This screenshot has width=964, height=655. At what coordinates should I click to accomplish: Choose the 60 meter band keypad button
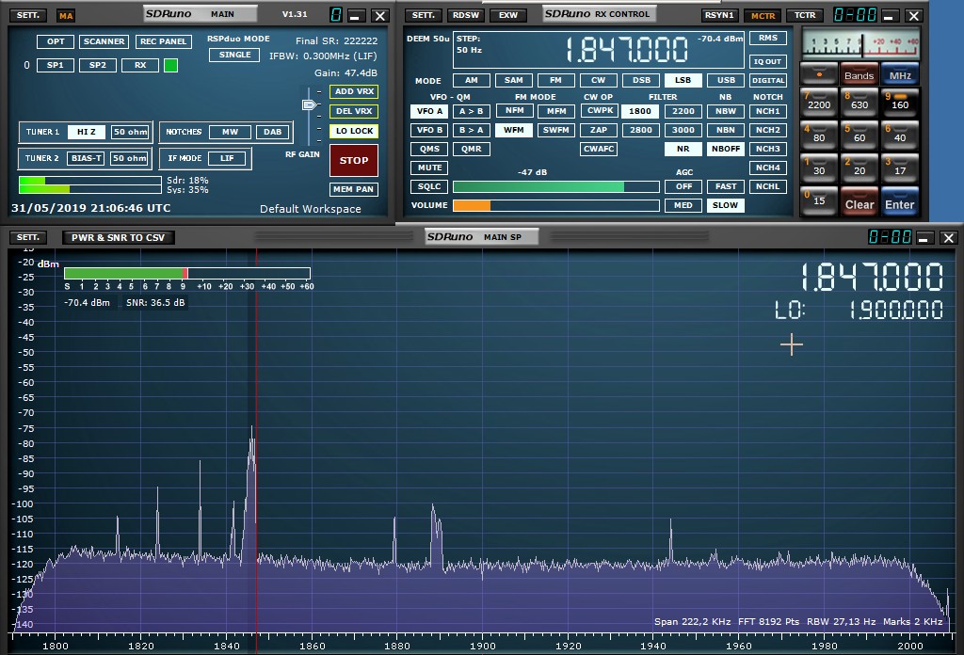[859, 136]
